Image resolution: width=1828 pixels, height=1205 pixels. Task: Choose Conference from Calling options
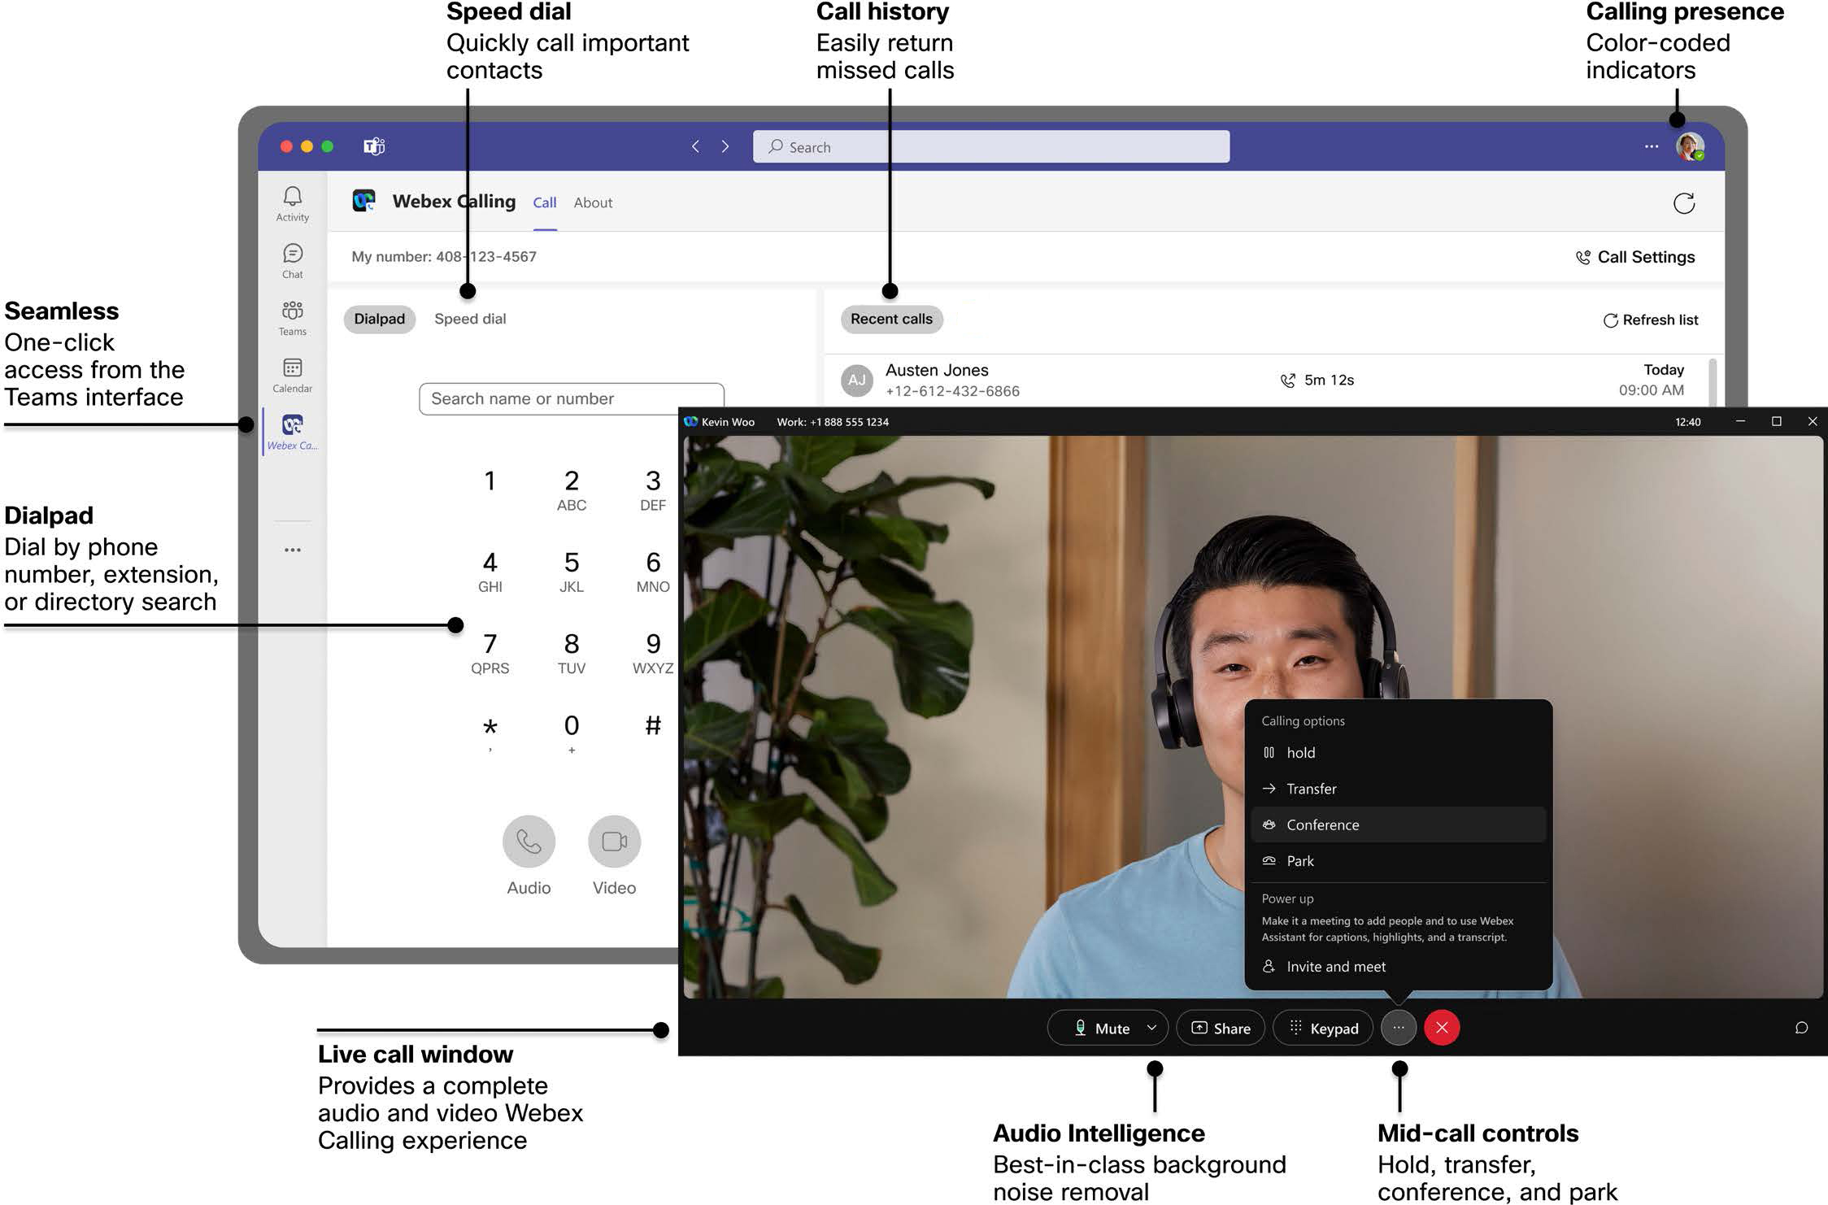click(1398, 824)
